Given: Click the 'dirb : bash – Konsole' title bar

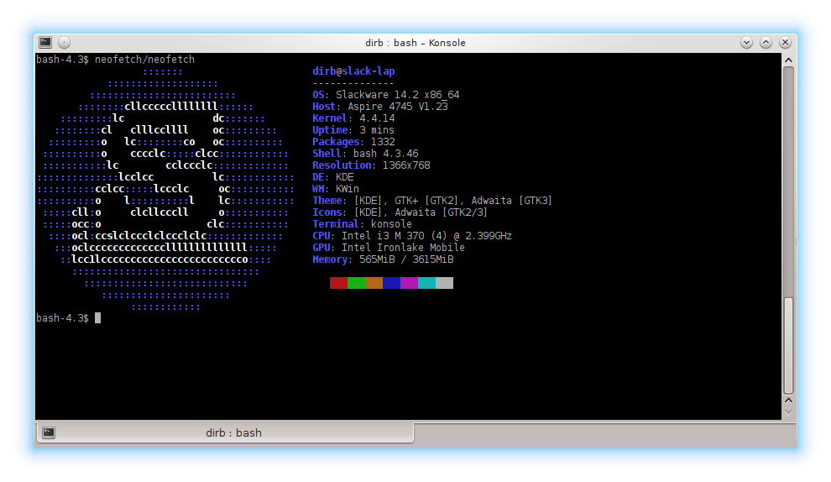Looking at the screenshot, I should click(x=415, y=42).
